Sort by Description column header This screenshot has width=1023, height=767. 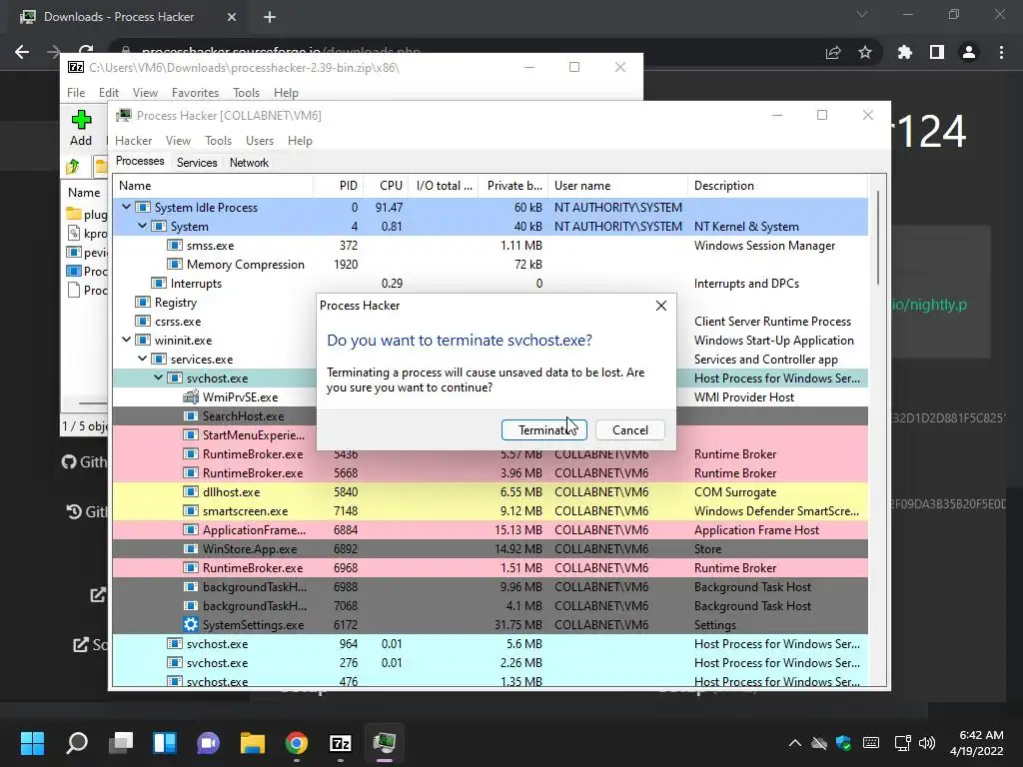click(x=777, y=186)
